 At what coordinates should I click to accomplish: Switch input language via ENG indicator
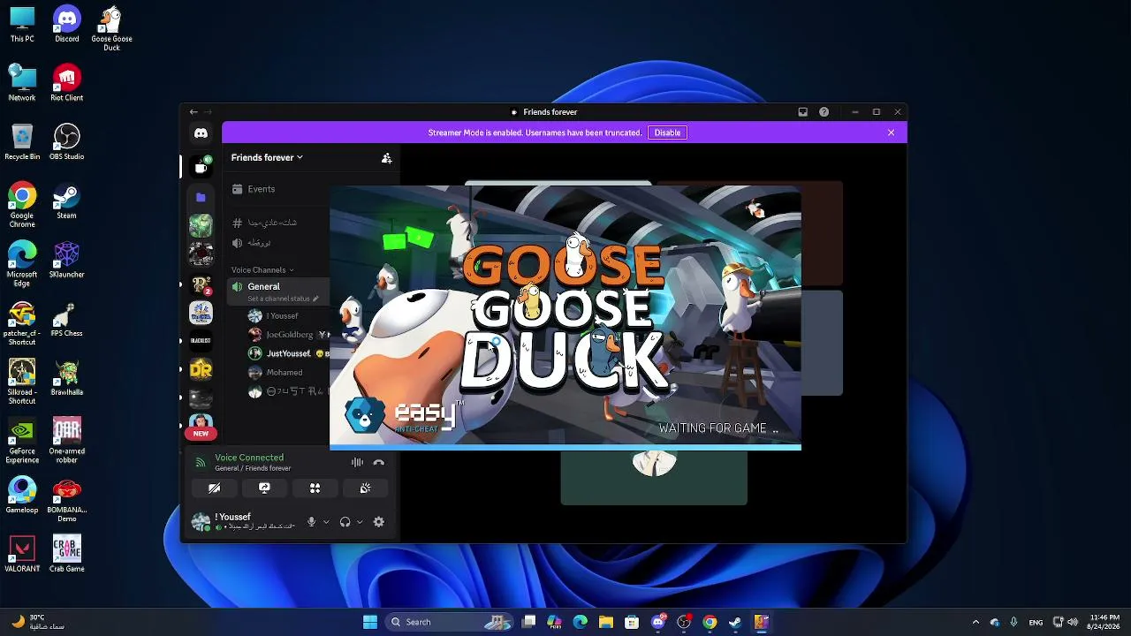pyautogui.click(x=1036, y=622)
